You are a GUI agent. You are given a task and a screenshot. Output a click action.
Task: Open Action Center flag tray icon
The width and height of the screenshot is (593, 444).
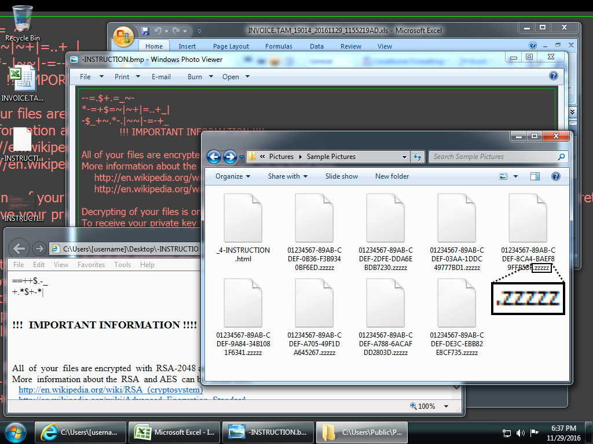[534, 433]
